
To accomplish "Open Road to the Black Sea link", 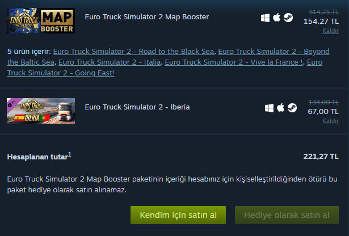I will tap(133, 52).
